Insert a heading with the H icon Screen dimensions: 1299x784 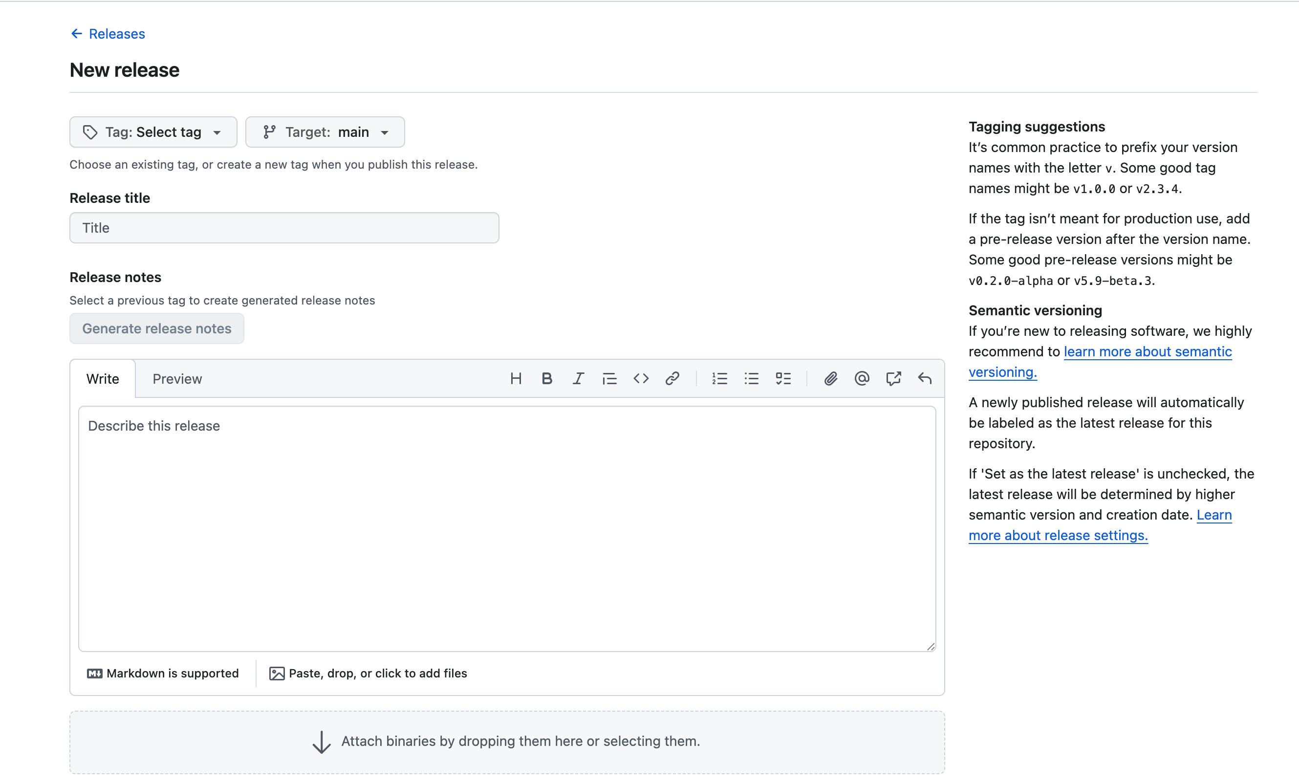pyautogui.click(x=516, y=378)
